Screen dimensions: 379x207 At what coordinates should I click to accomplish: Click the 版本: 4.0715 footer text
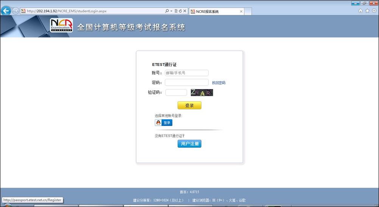pos(189,192)
